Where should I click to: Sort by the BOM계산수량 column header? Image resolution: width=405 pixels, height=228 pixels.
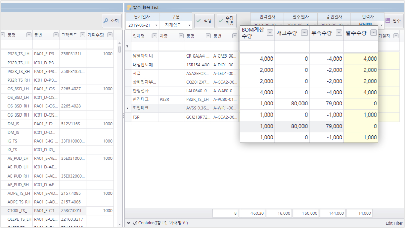pos(253,33)
